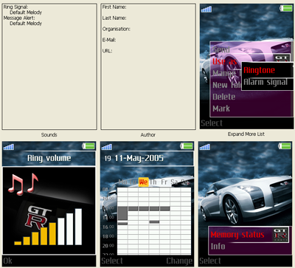Select the highlighted We day header
The image size is (295, 268).
pyautogui.click(x=143, y=182)
